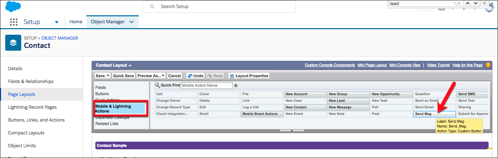Open the Setup dropdown arrow

coord(57,22)
